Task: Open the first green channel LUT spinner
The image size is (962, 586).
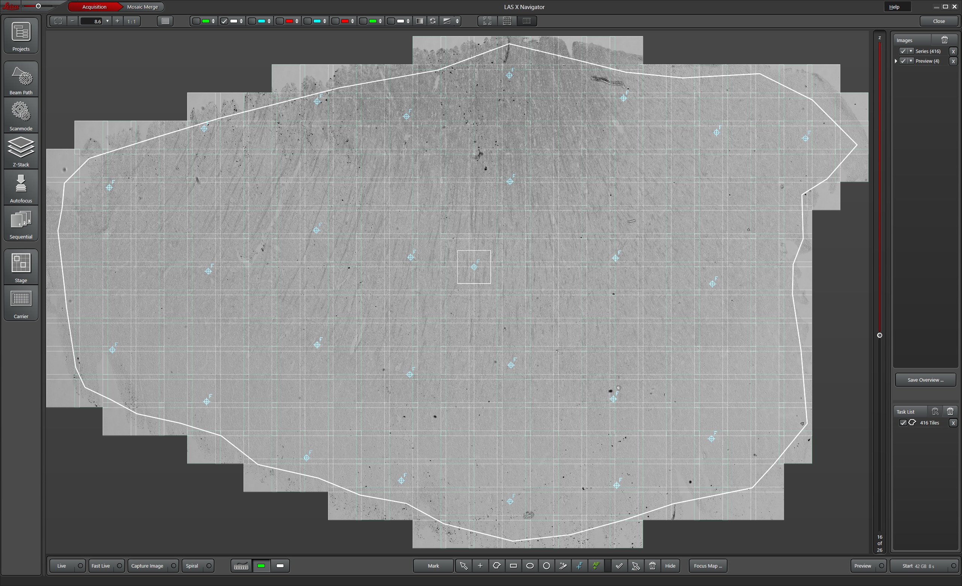Action: coord(213,21)
